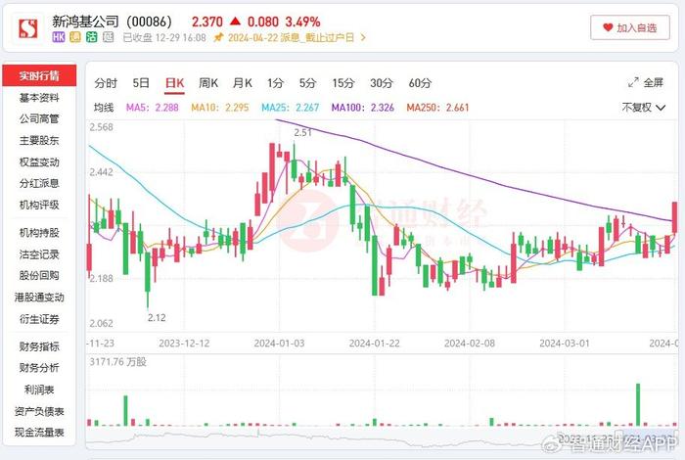Click the 2.12 low price annotation

point(157,318)
